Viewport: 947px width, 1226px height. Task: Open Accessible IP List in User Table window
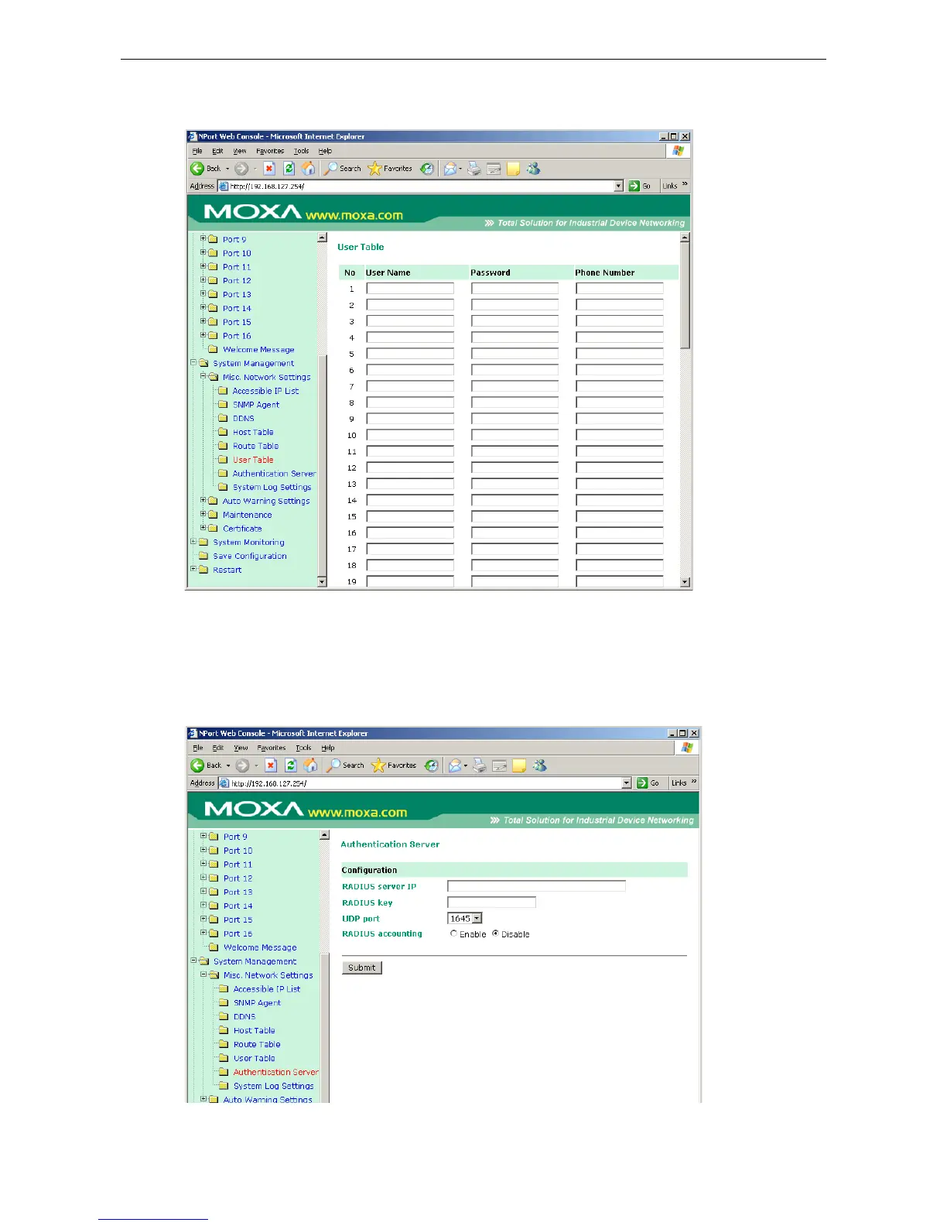(x=265, y=390)
